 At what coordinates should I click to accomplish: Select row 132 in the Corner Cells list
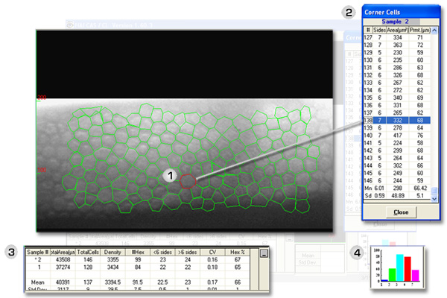pyautogui.click(x=397, y=75)
